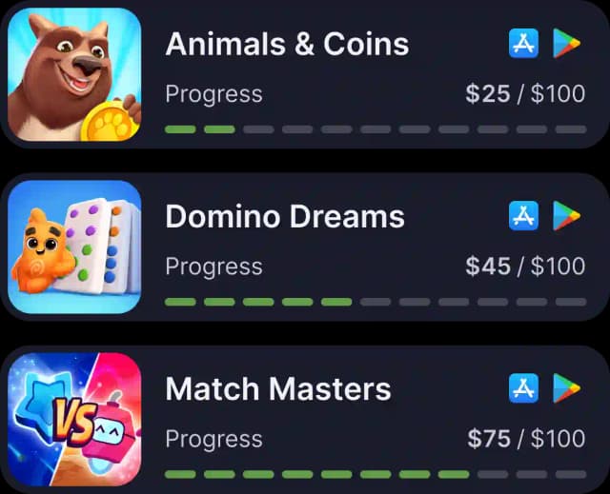
Task: Click the Progress label under Domino Dreams
Action: pyautogui.click(x=213, y=267)
